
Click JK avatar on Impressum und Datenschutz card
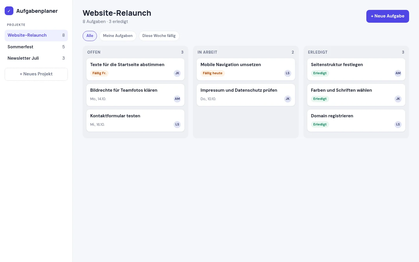point(288,99)
